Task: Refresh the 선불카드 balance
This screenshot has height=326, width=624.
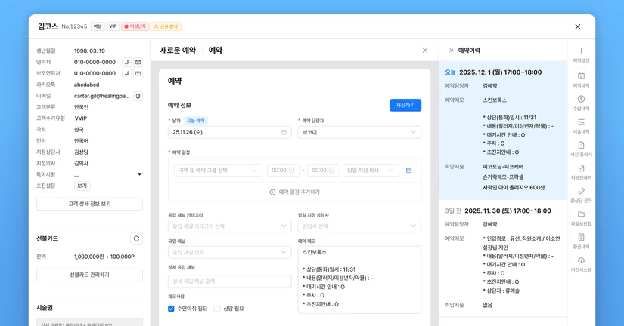Action: [x=136, y=238]
